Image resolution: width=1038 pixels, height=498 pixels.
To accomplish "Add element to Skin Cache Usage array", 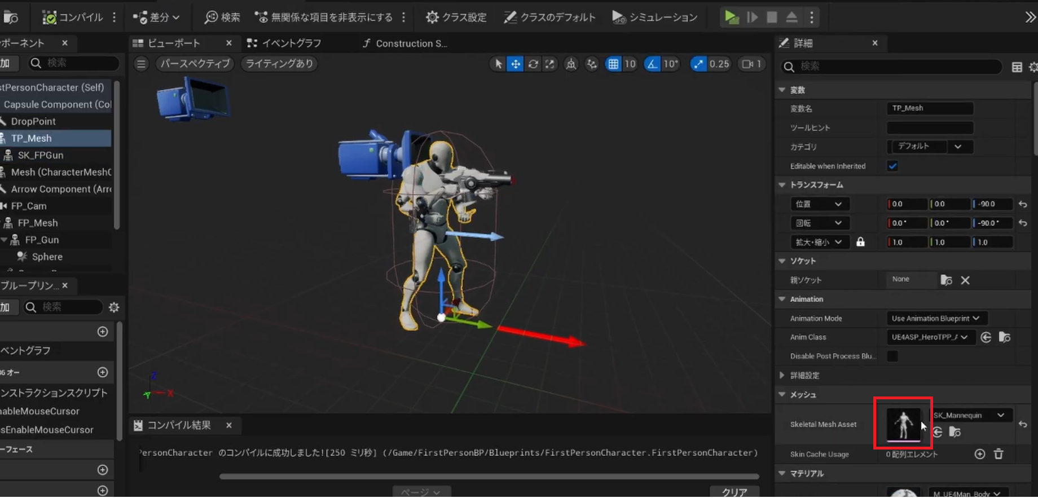I will [x=980, y=454].
